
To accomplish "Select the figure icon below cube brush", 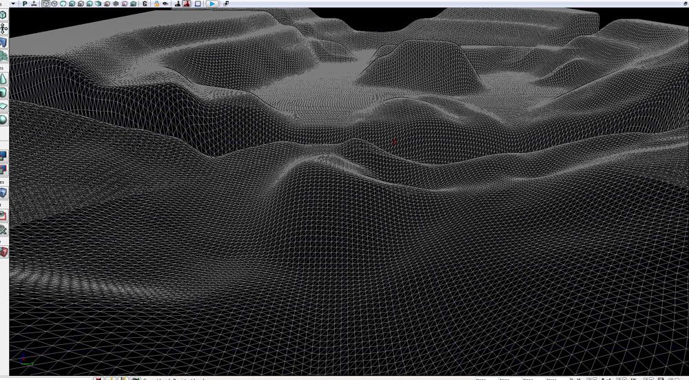I will coord(3,30).
